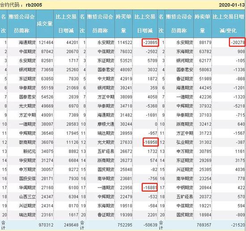
Task: Click short position value 42236
Action: click(x=205, y=97)
